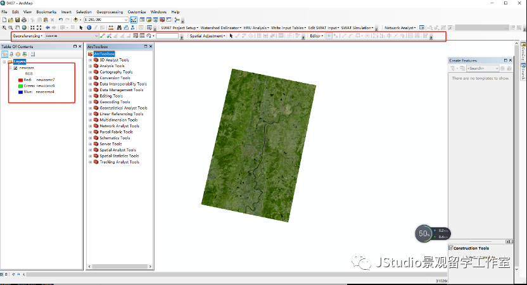527x285 pixels.
Task: Expand the Conversion Tools toolbox
Action: coord(90,78)
